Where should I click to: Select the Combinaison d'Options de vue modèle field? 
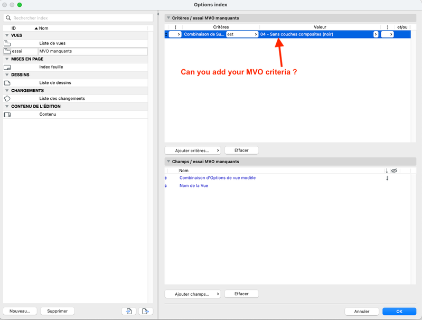[218, 178]
